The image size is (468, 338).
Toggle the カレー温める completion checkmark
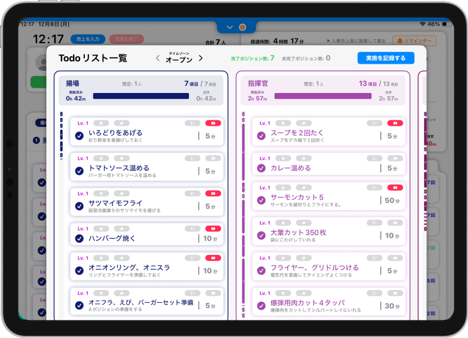(x=261, y=168)
